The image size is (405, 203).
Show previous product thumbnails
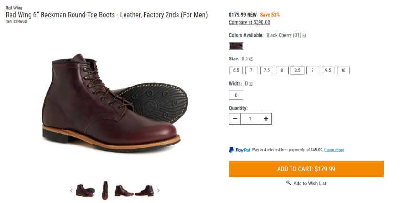tap(71, 191)
